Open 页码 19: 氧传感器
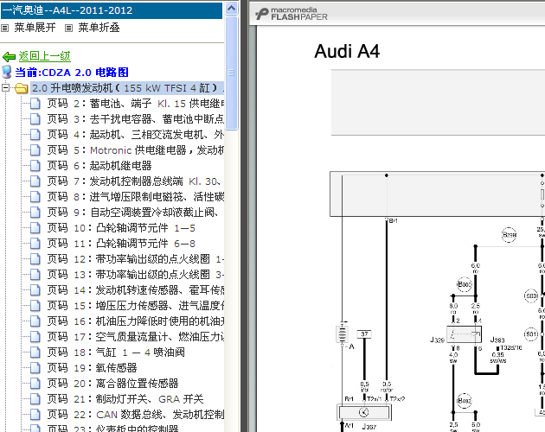This screenshot has width=545, height=432. pyautogui.click(x=92, y=368)
